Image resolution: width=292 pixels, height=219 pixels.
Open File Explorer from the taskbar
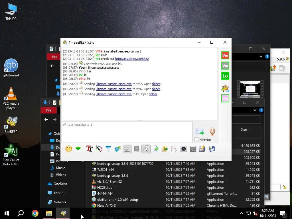[x=49, y=213]
